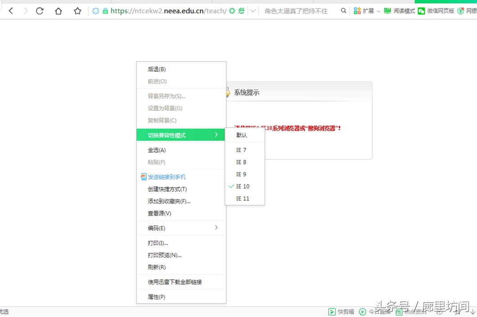Select IE 7 compatibility mode
Image resolution: width=477 pixels, height=317 pixels.
tap(242, 150)
